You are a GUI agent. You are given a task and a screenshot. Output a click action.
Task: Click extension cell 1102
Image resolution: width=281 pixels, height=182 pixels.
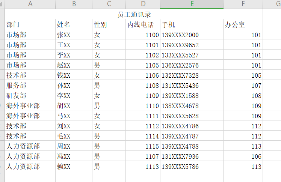pyautogui.click(x=143, y=55)
